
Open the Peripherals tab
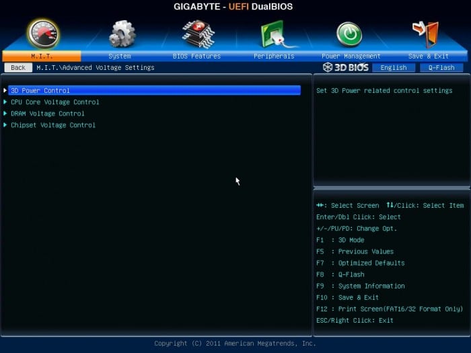click(x=274, y=56)
